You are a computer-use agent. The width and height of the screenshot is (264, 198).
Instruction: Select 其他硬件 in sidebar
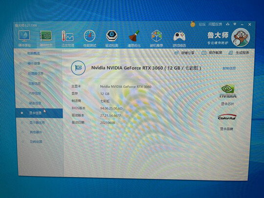36,132
